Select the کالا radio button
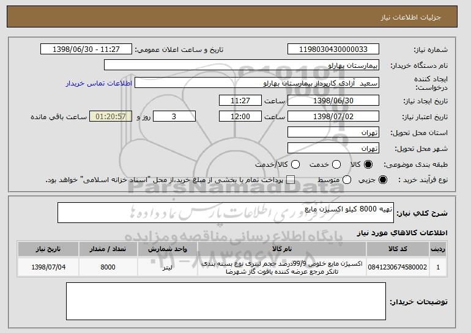This screenshot has height=333, width=471. (368, 164)
